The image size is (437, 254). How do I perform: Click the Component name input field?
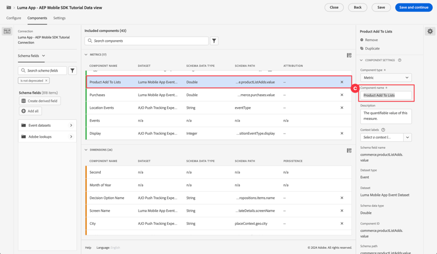[x=386, y=95]
